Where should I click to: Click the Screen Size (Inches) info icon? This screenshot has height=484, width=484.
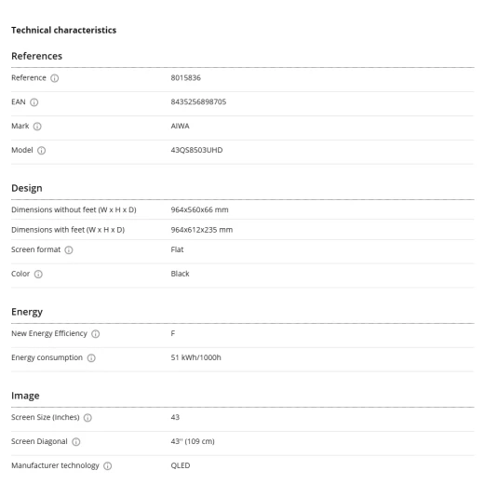[87, 418]
